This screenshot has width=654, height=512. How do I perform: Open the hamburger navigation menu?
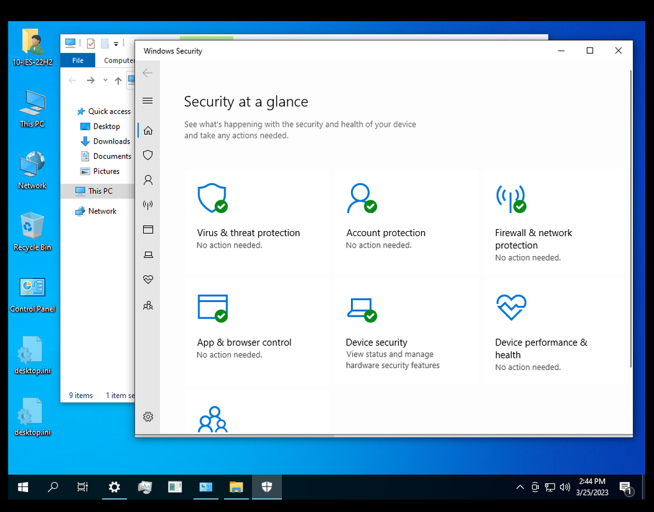coord(148,100)
